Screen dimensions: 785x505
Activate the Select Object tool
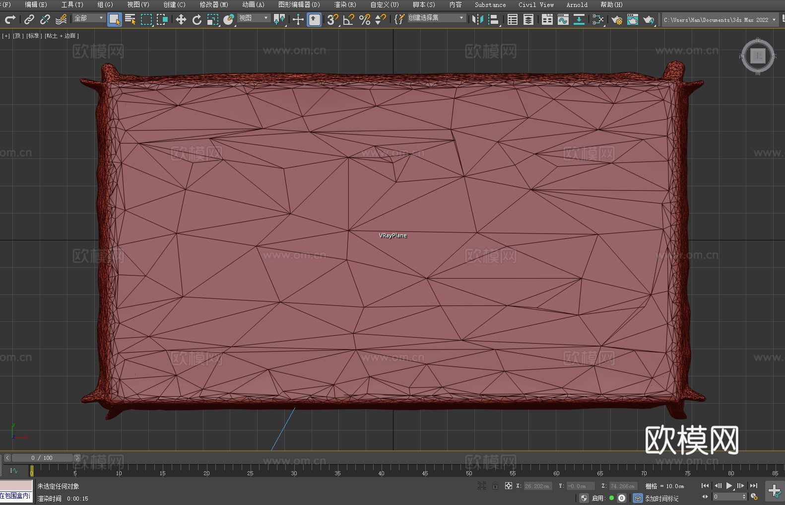pyautogui.click(x=115, y=19)
